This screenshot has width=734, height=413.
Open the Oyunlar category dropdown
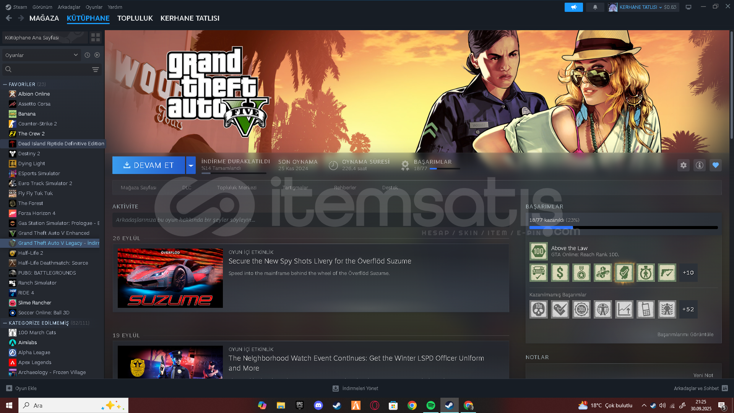tap(41, 55)
